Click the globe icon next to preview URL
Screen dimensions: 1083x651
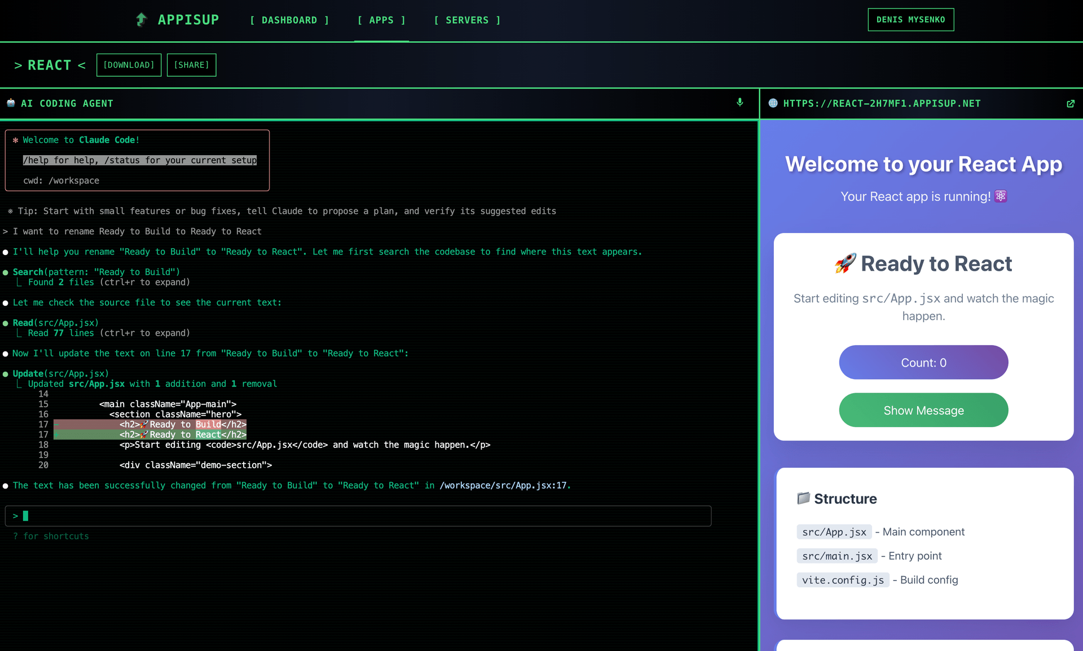(773, 103)
